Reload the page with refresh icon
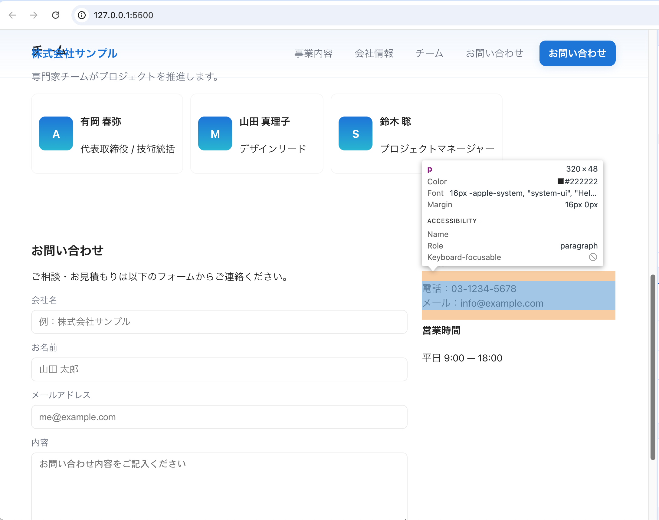The image size is (659, 520). (x=56, y=15)
